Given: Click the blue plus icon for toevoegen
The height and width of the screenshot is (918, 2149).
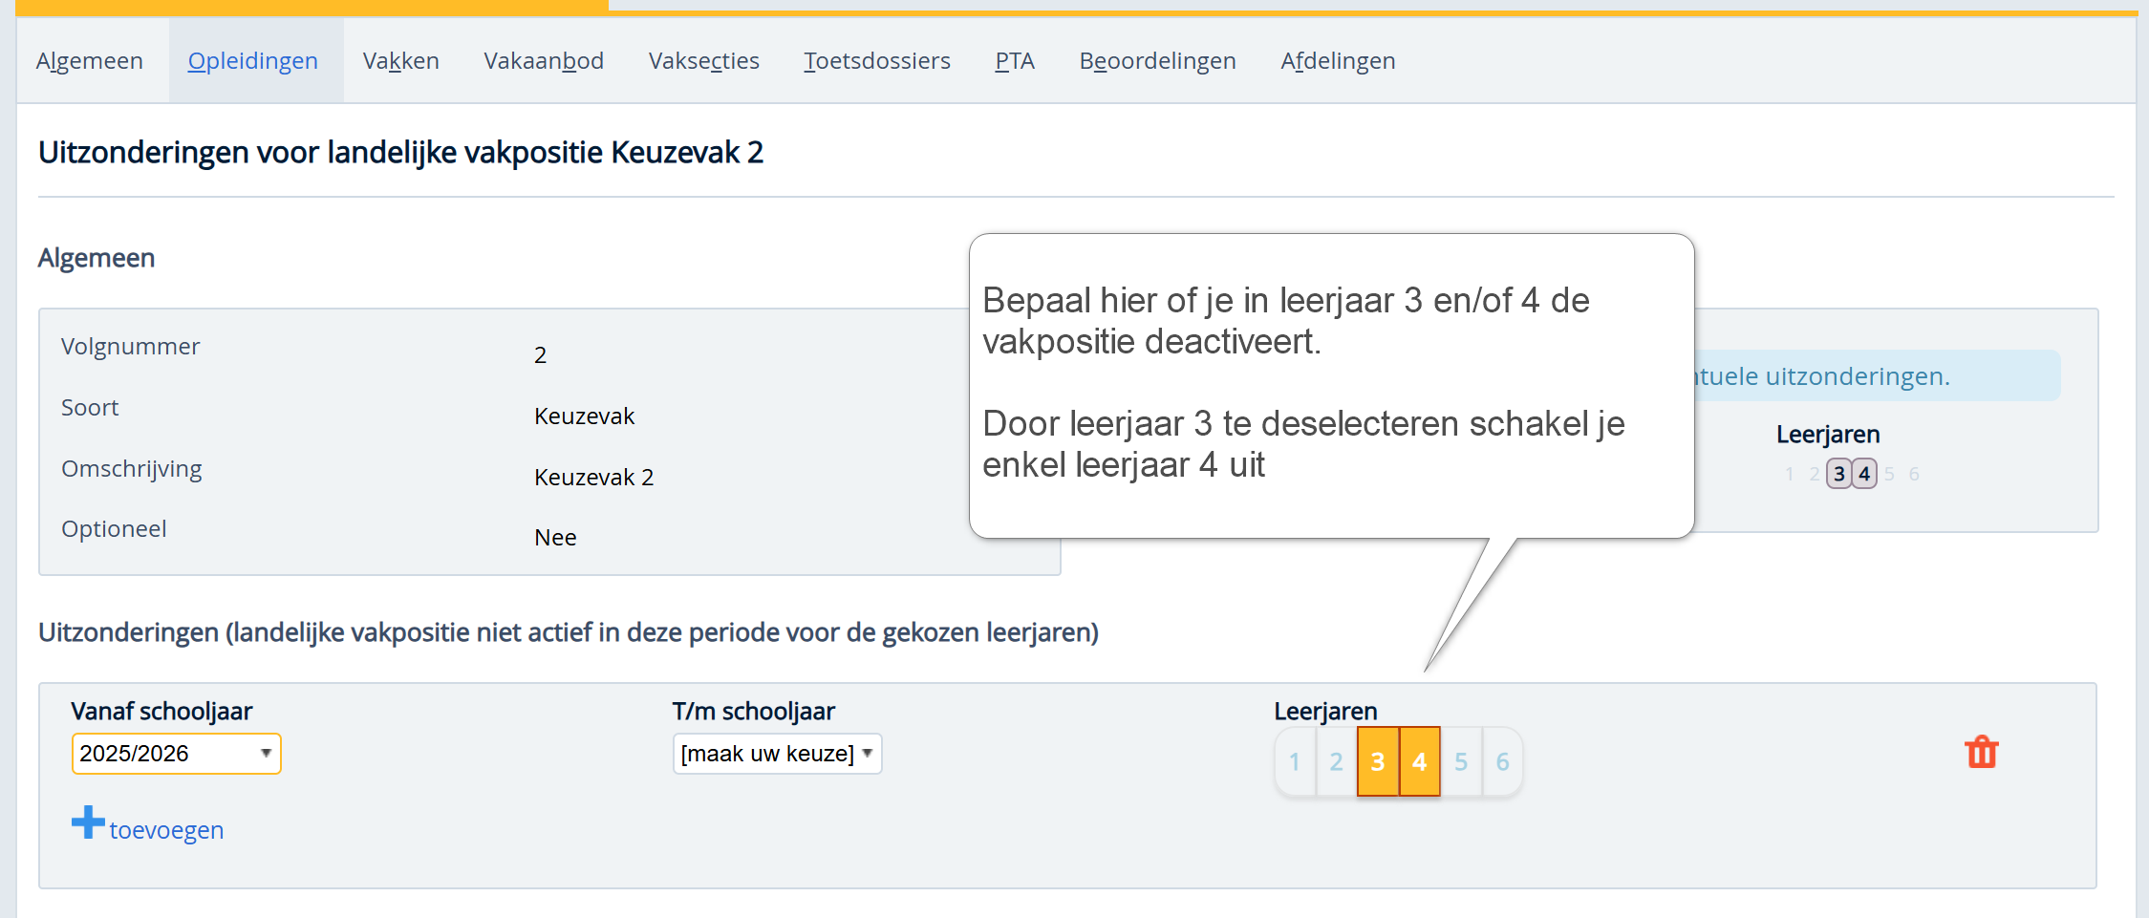Looking at the screenshot, I should click(x=88, y=822).
